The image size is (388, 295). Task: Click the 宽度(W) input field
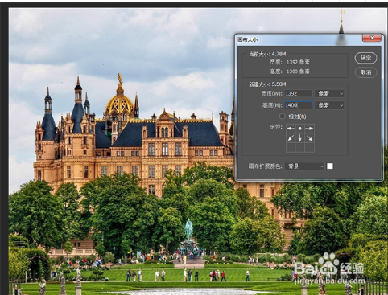(x=299, y=93)
